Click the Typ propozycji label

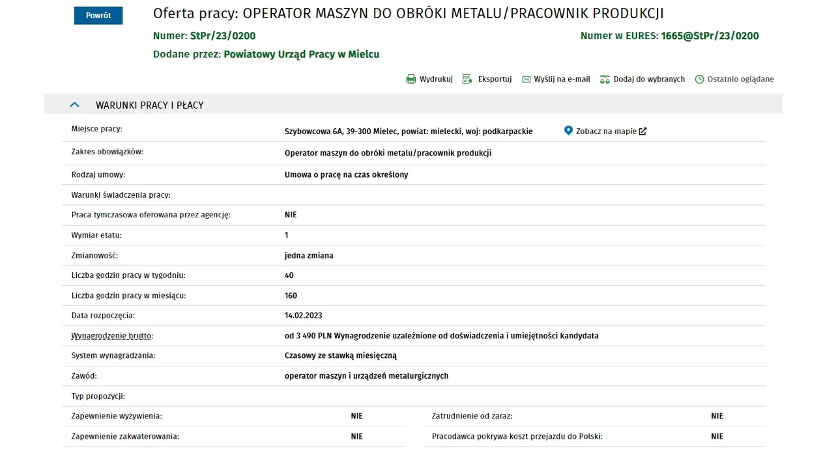tap(98, 396)
